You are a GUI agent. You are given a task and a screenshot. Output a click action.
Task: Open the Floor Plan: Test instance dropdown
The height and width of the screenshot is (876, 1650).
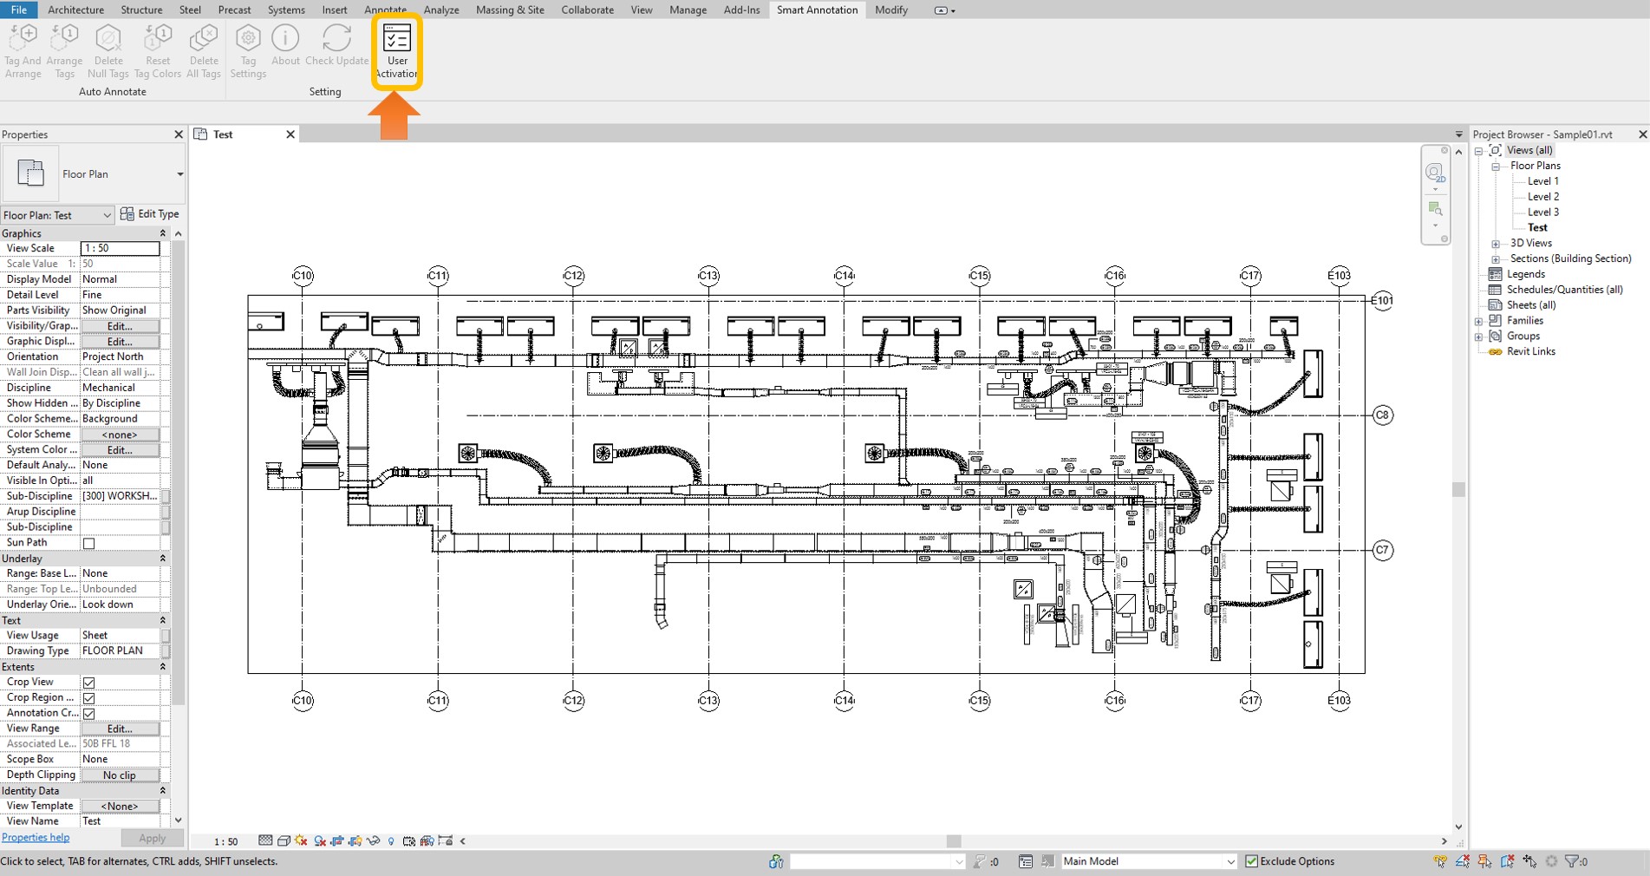click(57, 215)
